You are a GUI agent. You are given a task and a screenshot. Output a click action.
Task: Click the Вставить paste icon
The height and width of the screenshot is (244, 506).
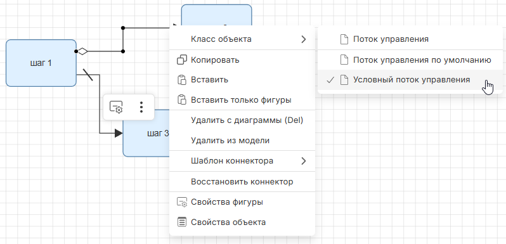click(183, 80)
